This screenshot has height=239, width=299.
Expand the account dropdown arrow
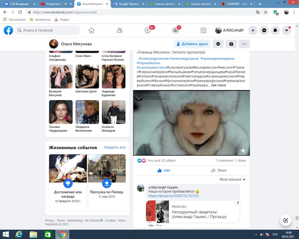point(287,30)
